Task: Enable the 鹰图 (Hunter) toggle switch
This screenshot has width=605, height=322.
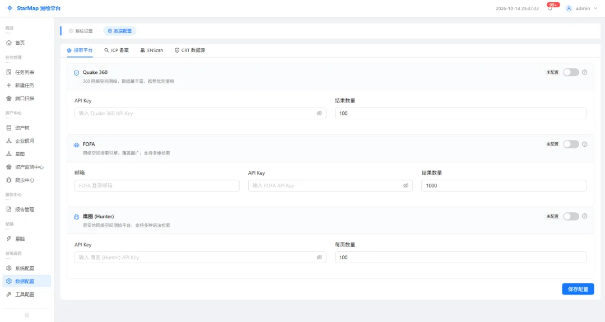Action: pos(571,216)
